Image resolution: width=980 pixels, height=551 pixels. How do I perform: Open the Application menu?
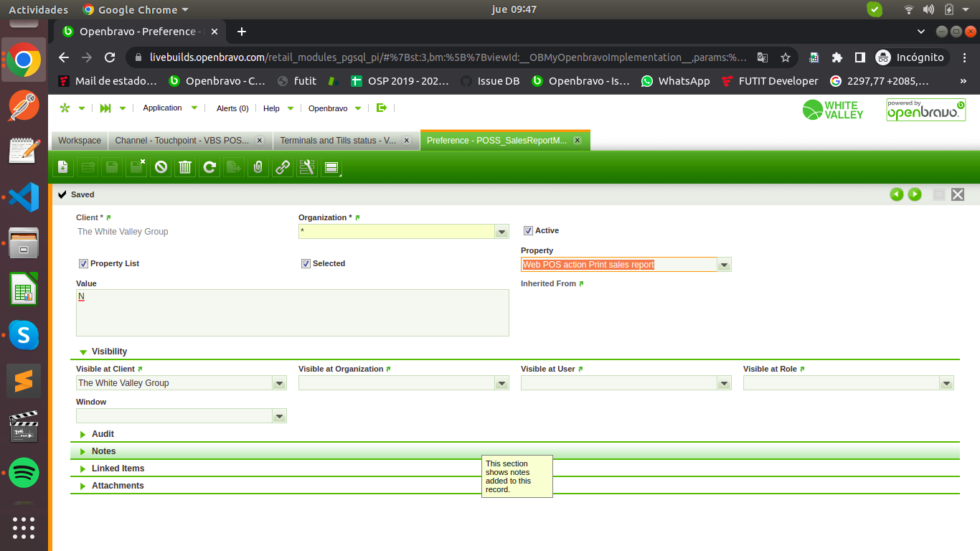pos(163,108)
